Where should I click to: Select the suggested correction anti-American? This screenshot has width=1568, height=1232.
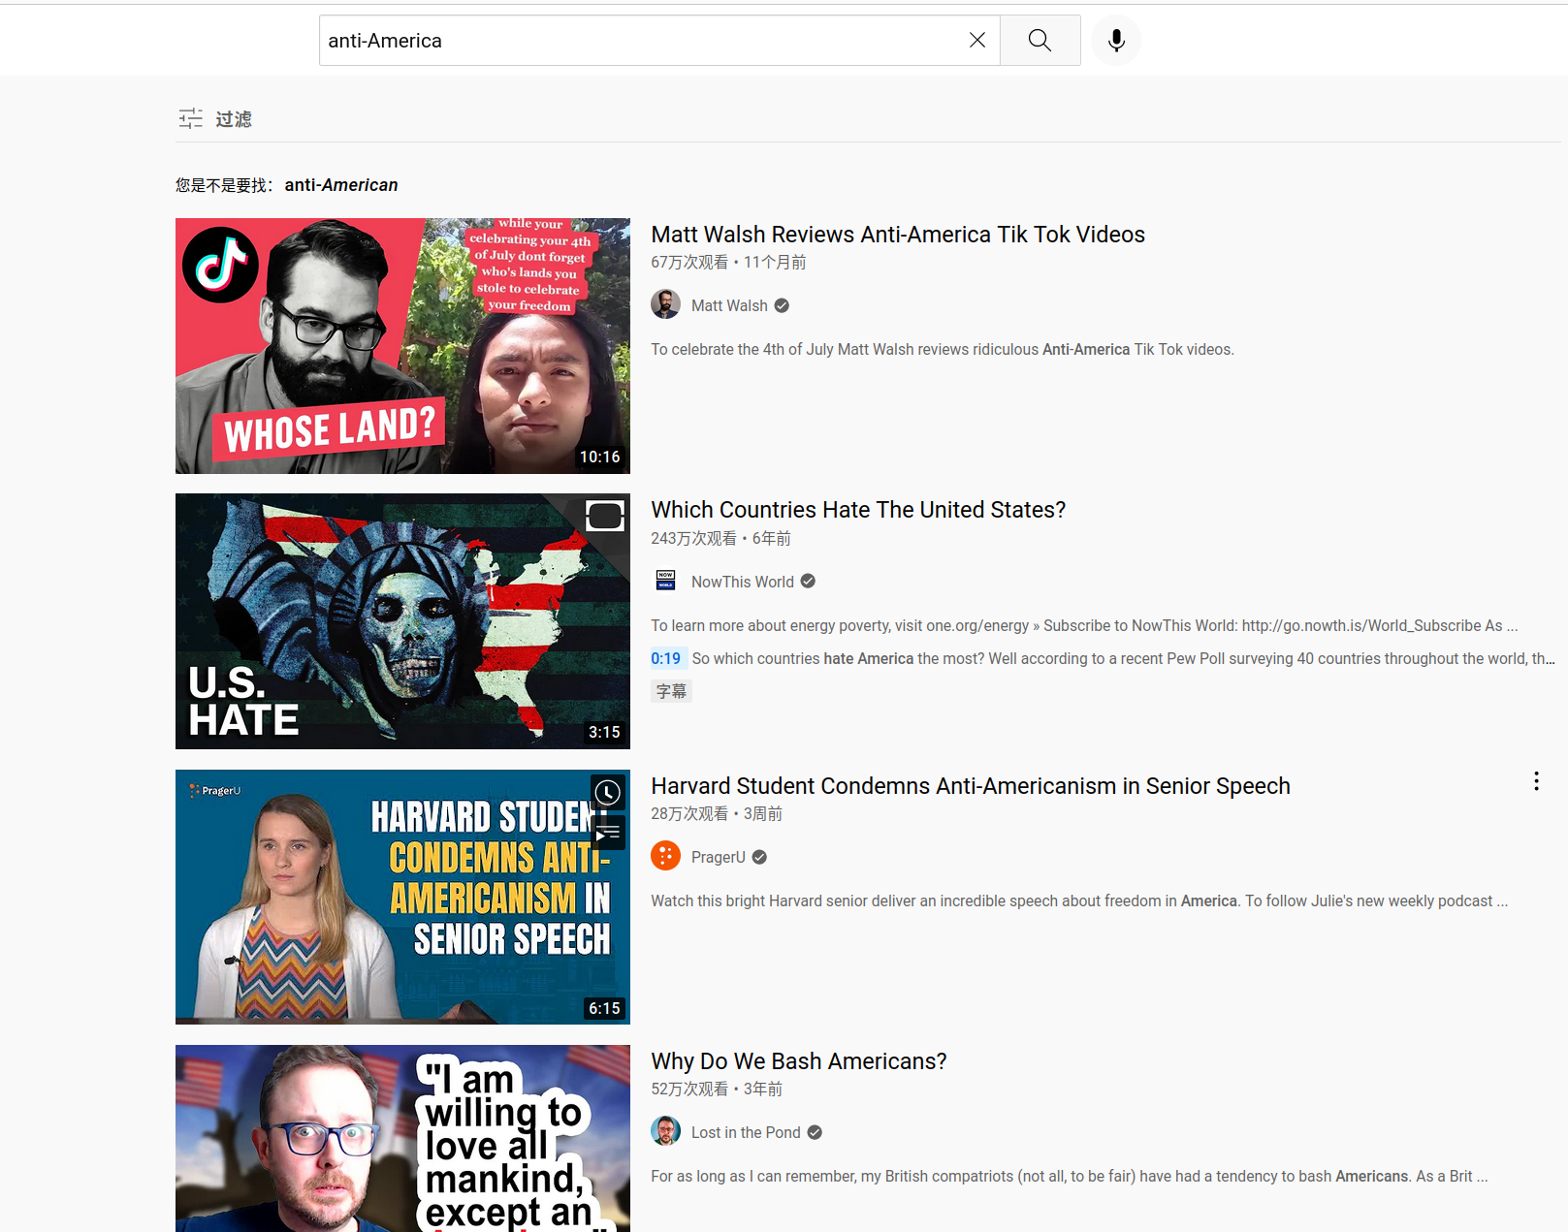[x=341, y=185]
